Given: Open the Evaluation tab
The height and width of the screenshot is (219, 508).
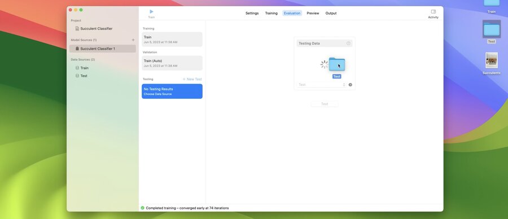Looking at the screenshot, I should coord(292,14).
